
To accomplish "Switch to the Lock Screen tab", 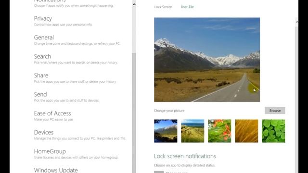I will pos(163,7).
